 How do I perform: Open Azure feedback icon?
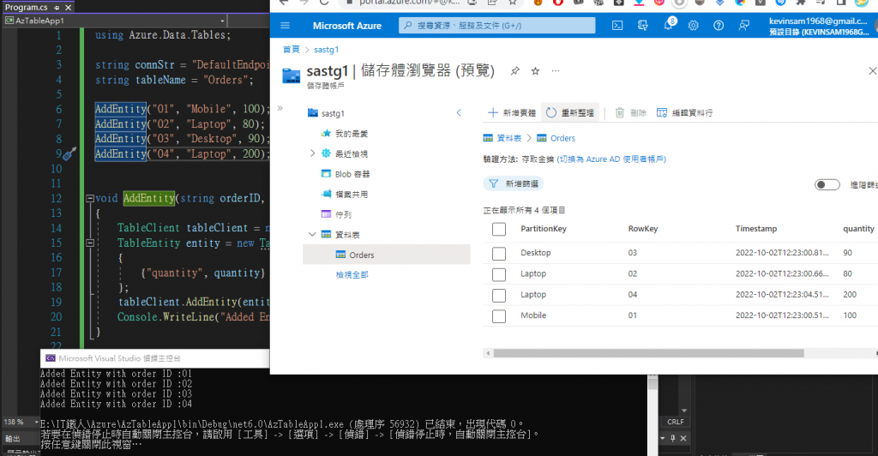click(743, 26)
